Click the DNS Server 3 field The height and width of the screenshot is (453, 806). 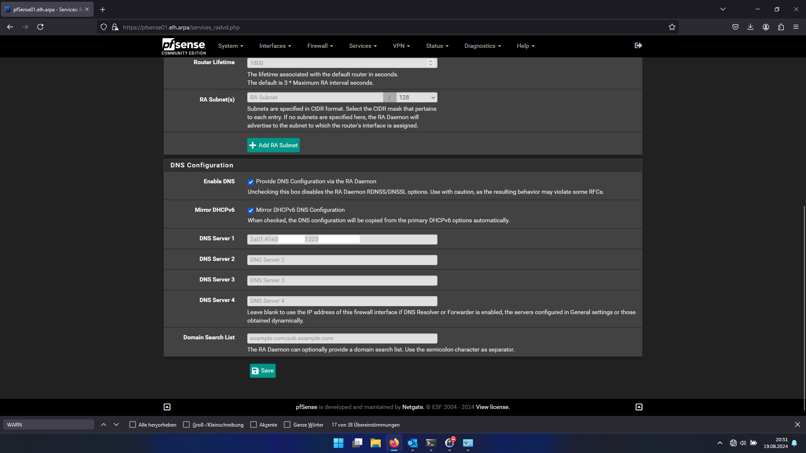click(342, 281)
